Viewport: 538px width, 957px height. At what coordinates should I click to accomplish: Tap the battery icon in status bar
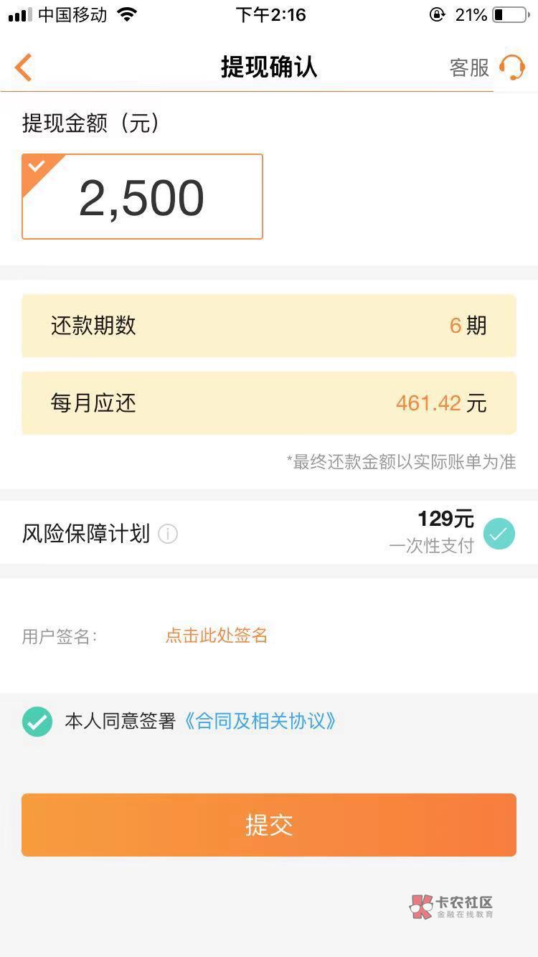coord(509,15)
